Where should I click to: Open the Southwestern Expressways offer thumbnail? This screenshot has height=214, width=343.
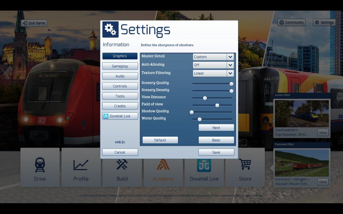(301, 114)
